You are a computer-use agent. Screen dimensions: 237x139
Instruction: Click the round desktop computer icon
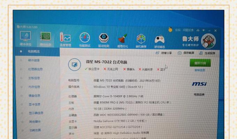coord(74,65)
